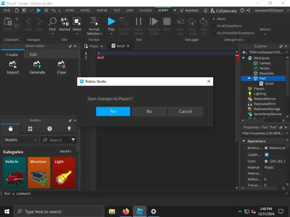This screenshot has width=290, height=217.
Task: Collapse the Part tree node
Action: [249, 79]
